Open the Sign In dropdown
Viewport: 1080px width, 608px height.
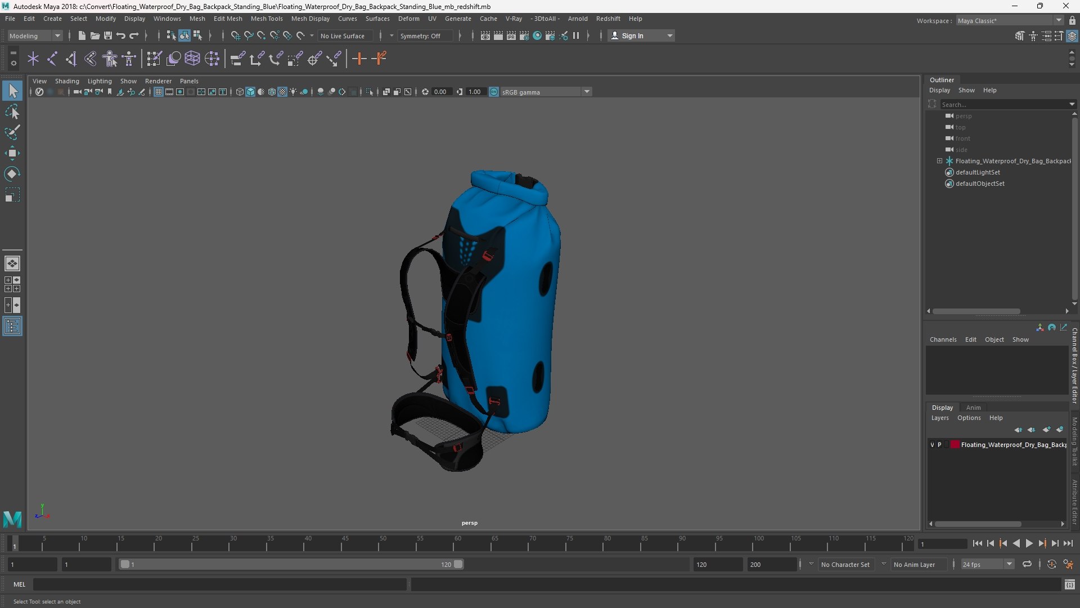tap(641, 35)
